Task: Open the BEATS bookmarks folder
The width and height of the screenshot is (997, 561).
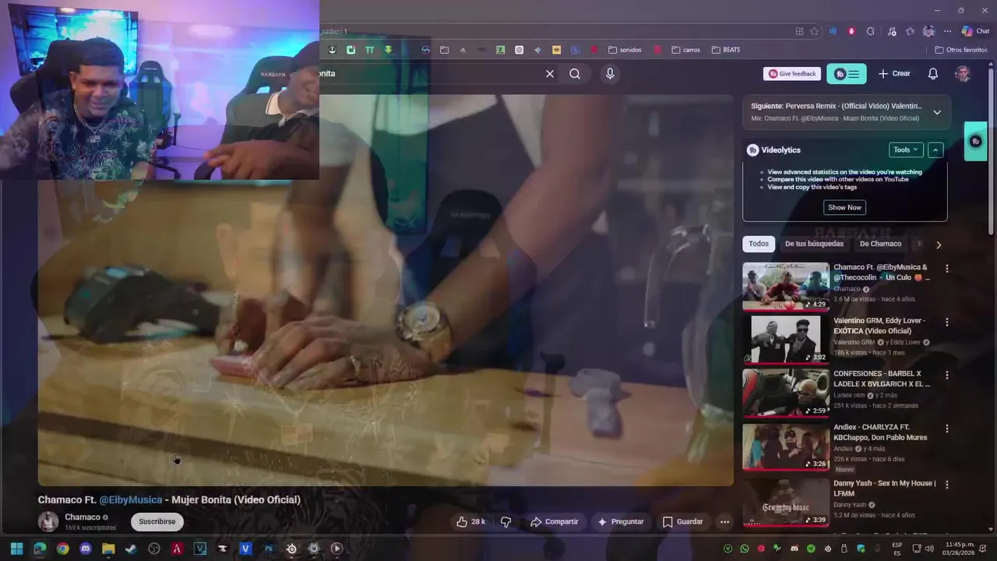Action: click(x=726, y=50)
